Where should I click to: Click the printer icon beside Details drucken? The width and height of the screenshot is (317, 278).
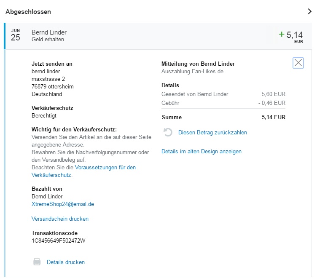click(x=37, y=262)
